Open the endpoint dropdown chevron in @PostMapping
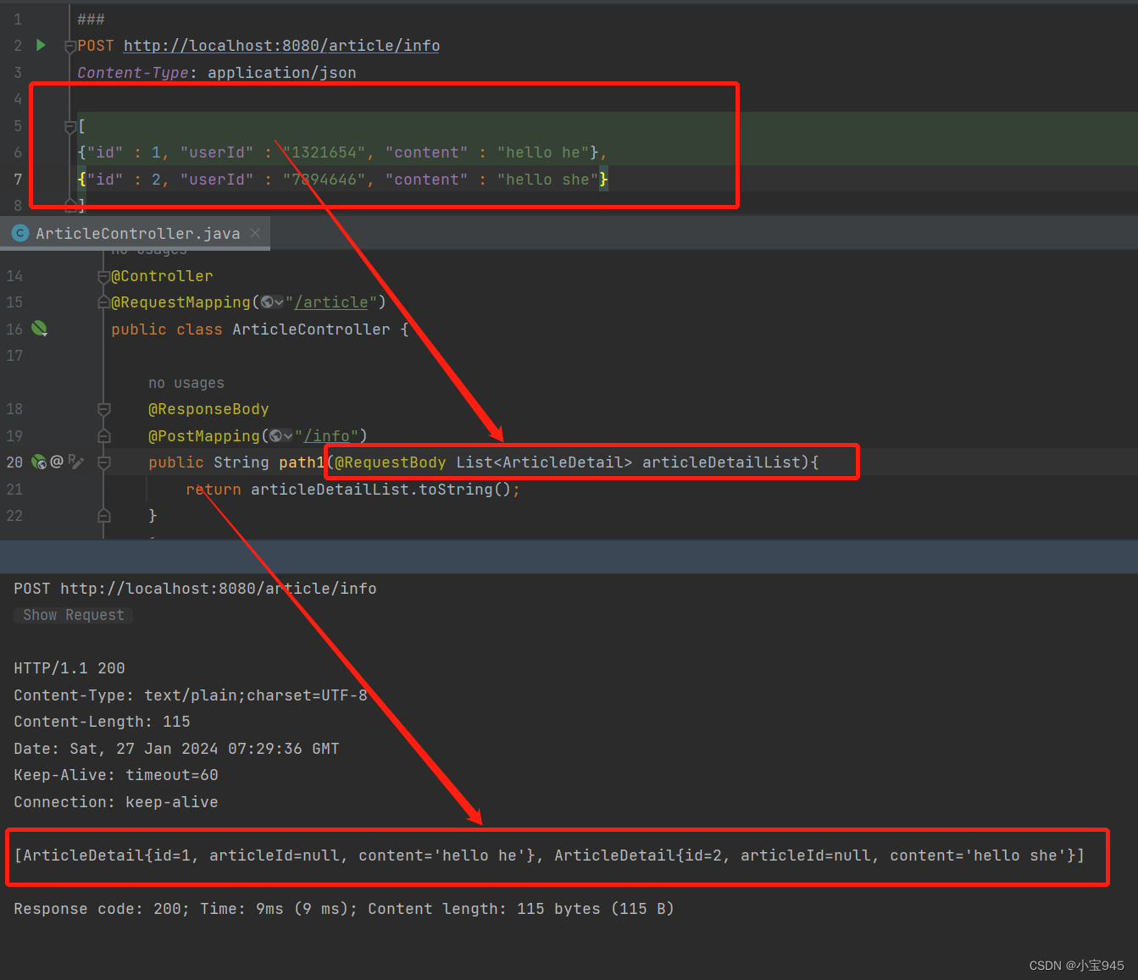The image size is (1138, 980). 287,436
